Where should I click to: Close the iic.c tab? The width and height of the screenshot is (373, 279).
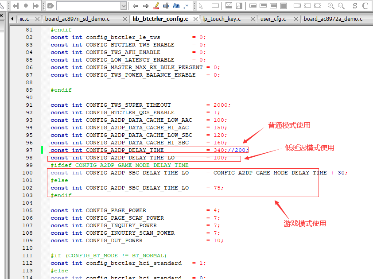pyautogui.click(x=37, y=19)
